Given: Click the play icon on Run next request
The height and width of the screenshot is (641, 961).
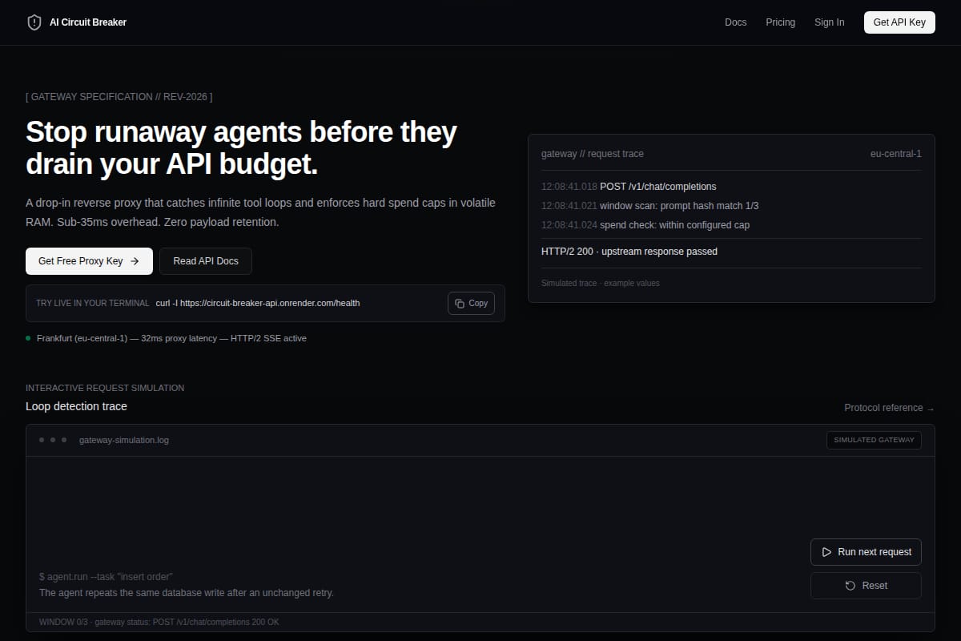Looking at the screenshot, I should point(827,552).
